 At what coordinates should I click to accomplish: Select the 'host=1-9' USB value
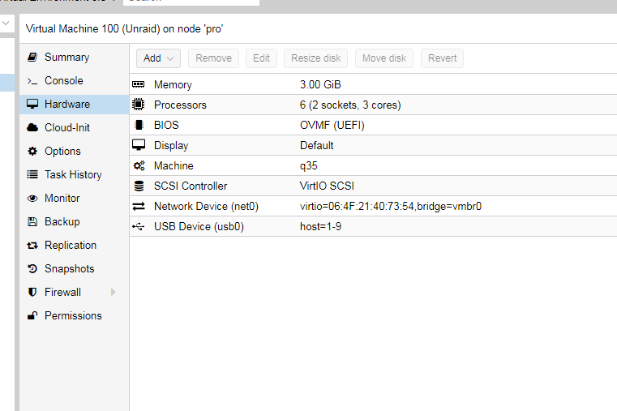click(x=321, y=226)
